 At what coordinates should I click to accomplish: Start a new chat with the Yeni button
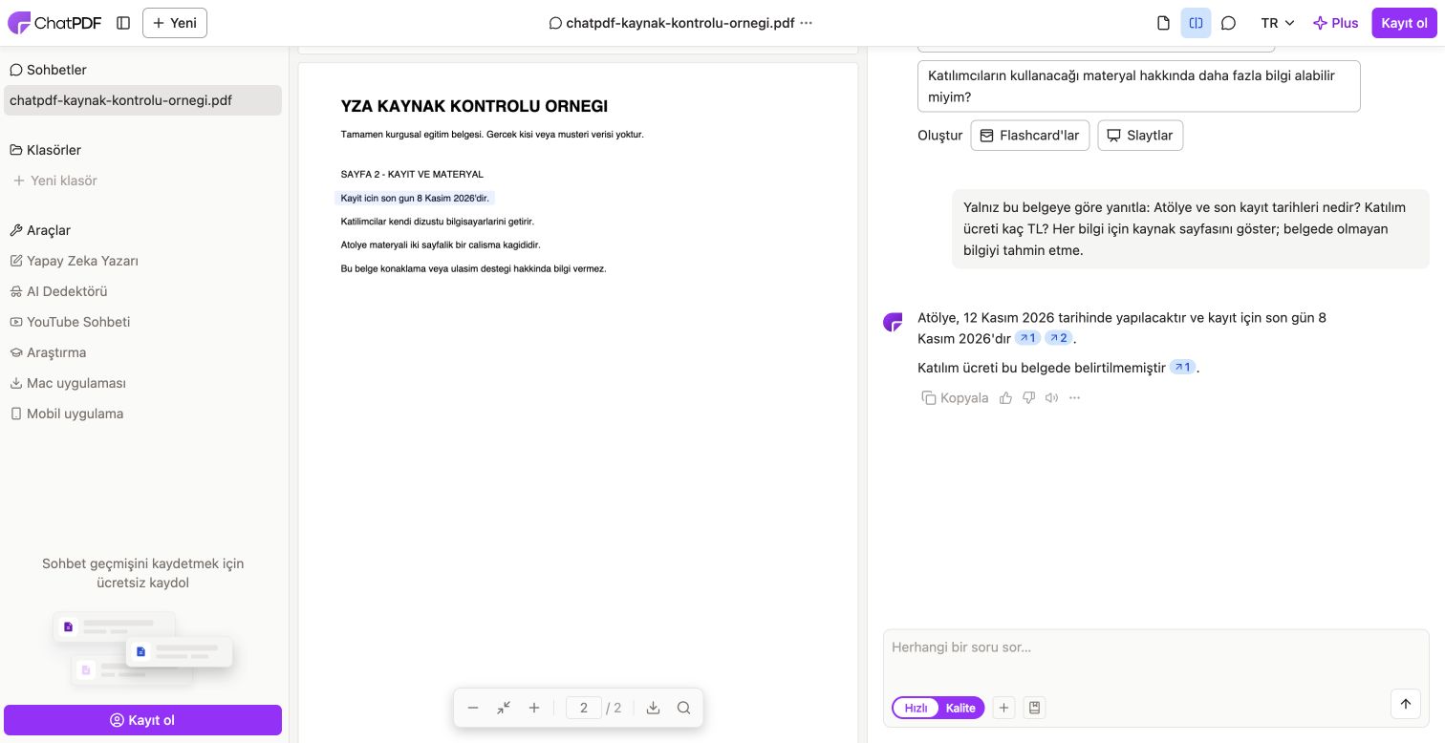click(x=175, y=23)
